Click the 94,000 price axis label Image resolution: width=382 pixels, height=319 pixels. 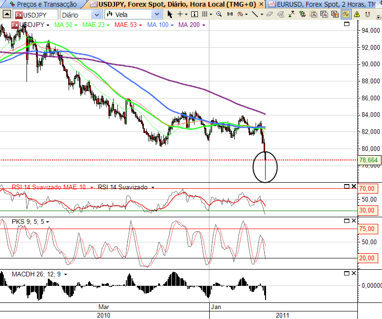click(371, 30)
